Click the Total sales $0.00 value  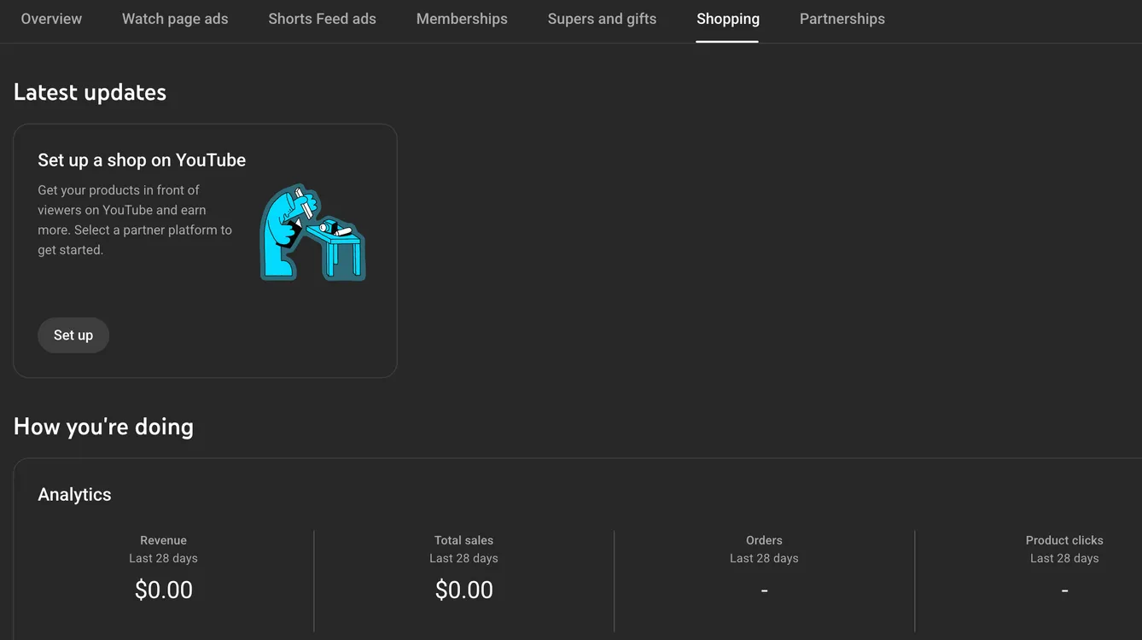[464, 590]
